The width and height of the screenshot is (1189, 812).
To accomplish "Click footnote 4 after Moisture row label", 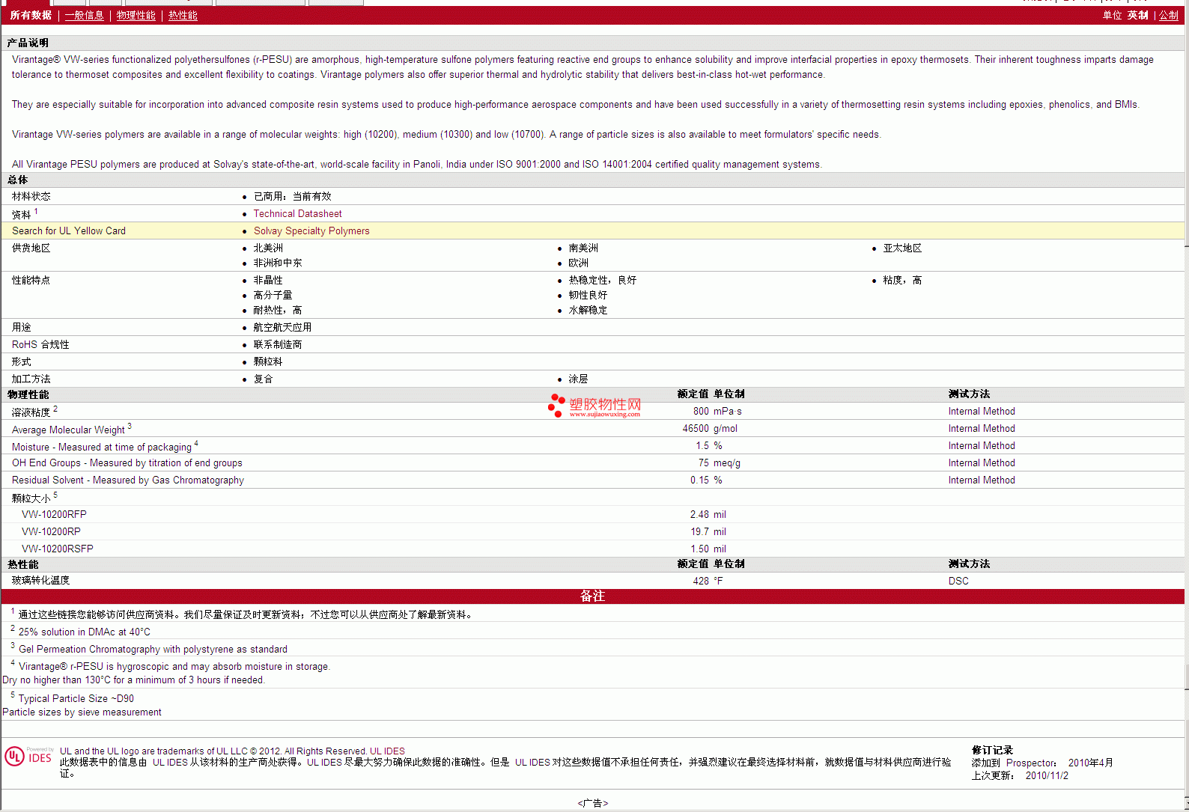I will point(196,444).
